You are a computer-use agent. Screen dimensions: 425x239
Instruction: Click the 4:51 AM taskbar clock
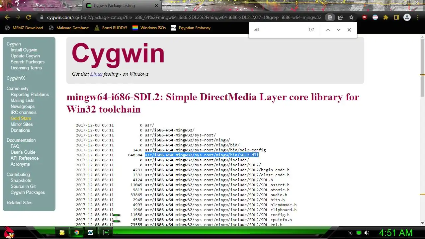tap(396, 233)
